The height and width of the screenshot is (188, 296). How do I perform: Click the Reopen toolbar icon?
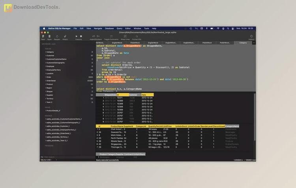point(57,36)
